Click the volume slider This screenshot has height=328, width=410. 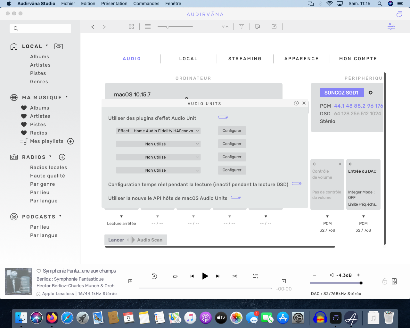pos(336,283)
